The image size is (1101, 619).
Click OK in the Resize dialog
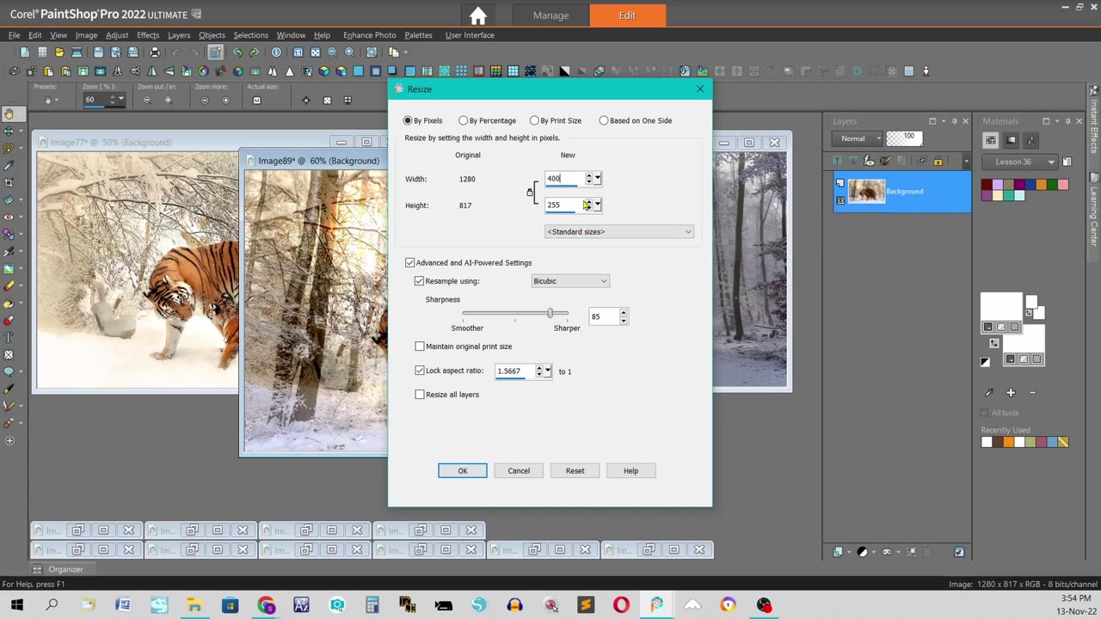462,470
